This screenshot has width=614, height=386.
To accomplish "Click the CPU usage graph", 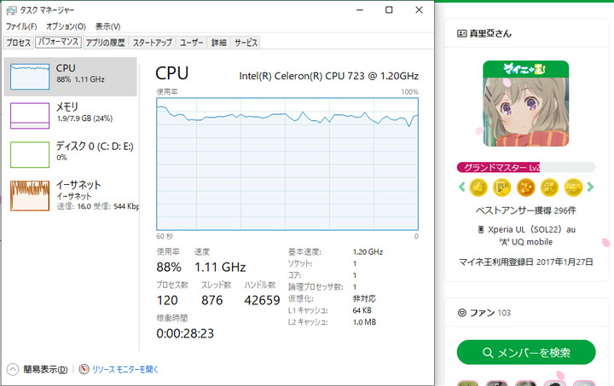I will click(287, 164).
